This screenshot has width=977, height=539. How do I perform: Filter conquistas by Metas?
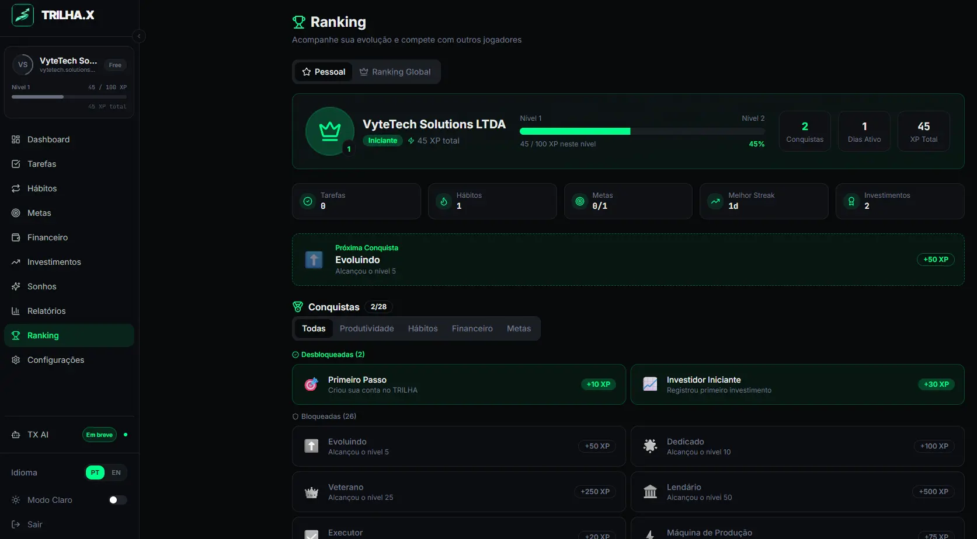click(x=519, y=328)
